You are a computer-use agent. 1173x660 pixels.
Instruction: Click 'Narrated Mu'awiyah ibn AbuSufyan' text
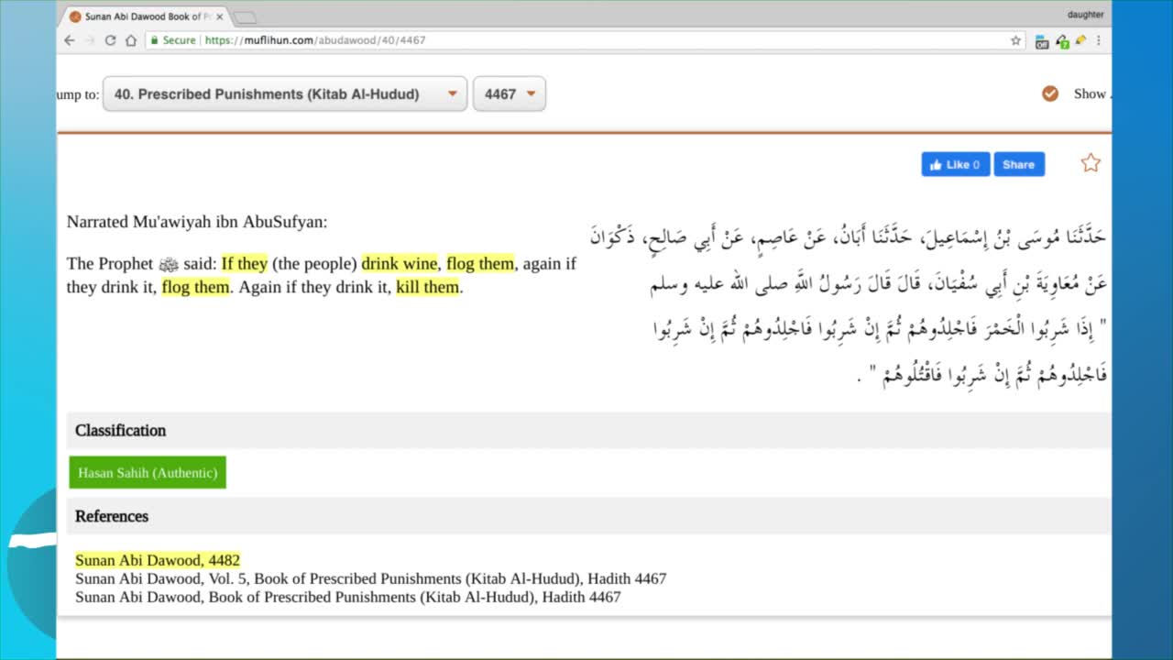click(x=196, y=222)
